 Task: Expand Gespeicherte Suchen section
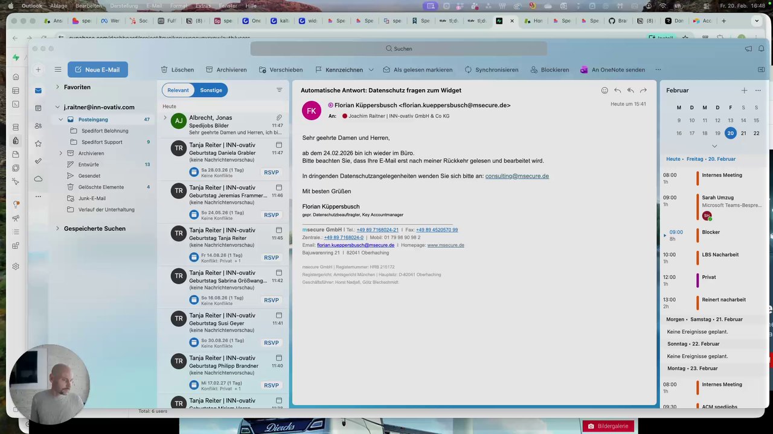pos(57,228)
